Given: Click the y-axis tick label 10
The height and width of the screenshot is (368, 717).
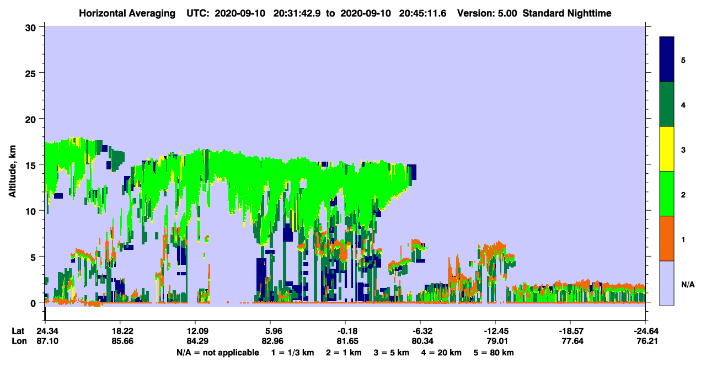Looking at the screenshot, I should pyautogui.click(x=32, y=211).
